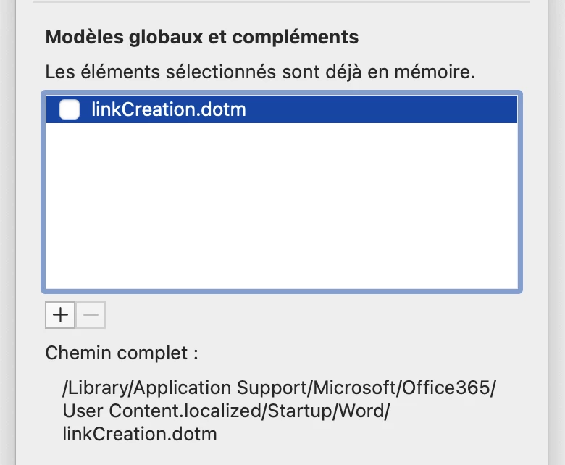565x465 pixels.
Task: Click the Chemin complet label
Action: pyautogui.click(x=122, y=353)
